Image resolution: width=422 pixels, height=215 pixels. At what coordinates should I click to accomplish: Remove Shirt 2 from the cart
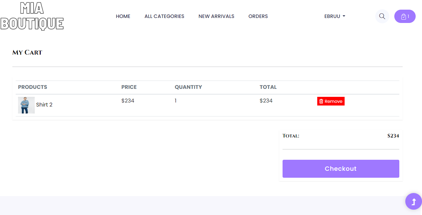[331, 101]
